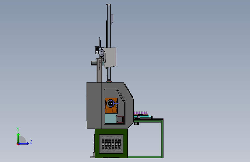The height and width of the screenshot is (162, 250).
Task: Select the row of purple workpieces on the tray
Action: pyautogui.click(x=140, y=113)
